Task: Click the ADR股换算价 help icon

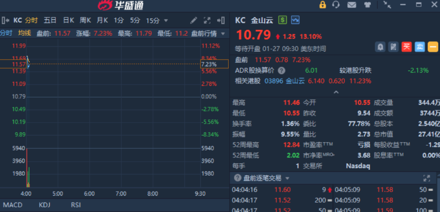Action: pyautogui.click(x=282, y=70)
